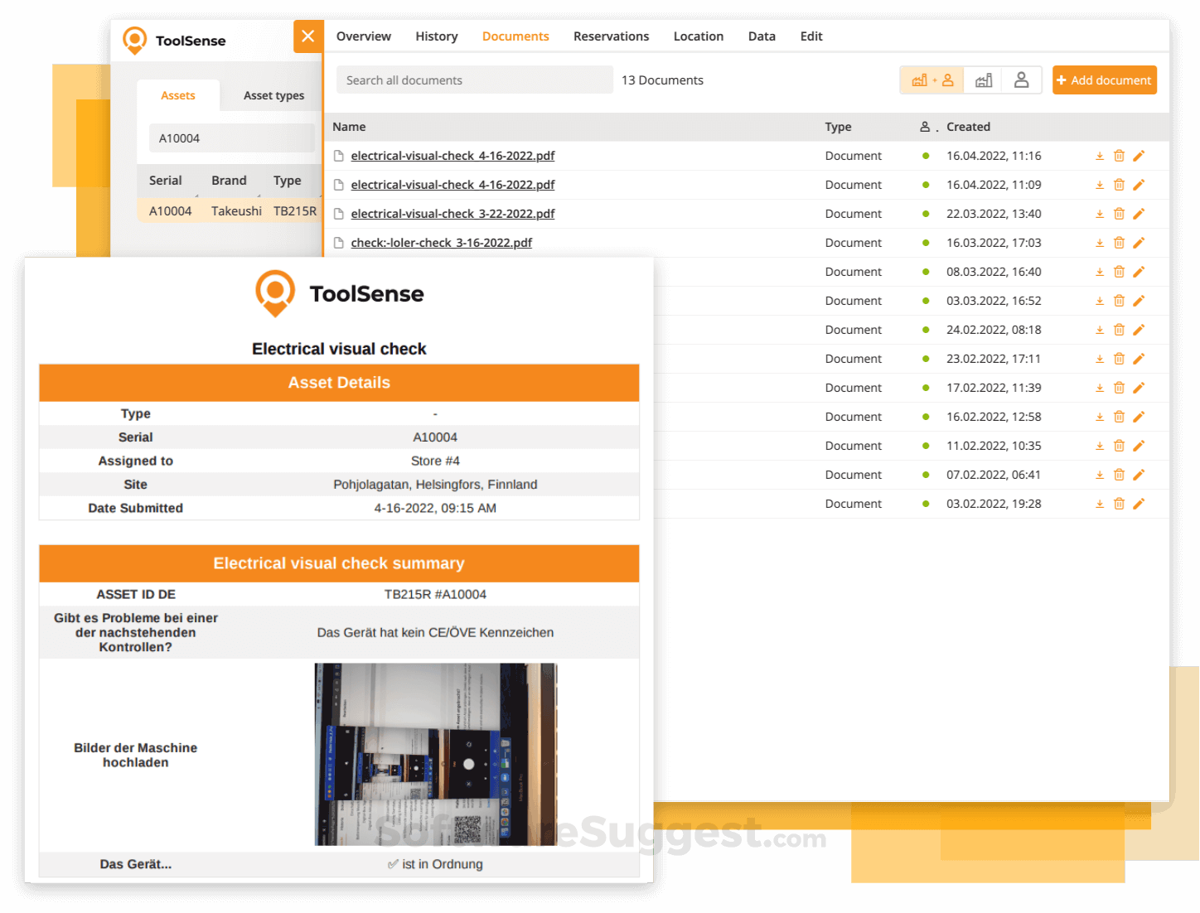The image size is (1200, 913).
Task: Click the ToolSense logo icon
Action: coord(134,40)
